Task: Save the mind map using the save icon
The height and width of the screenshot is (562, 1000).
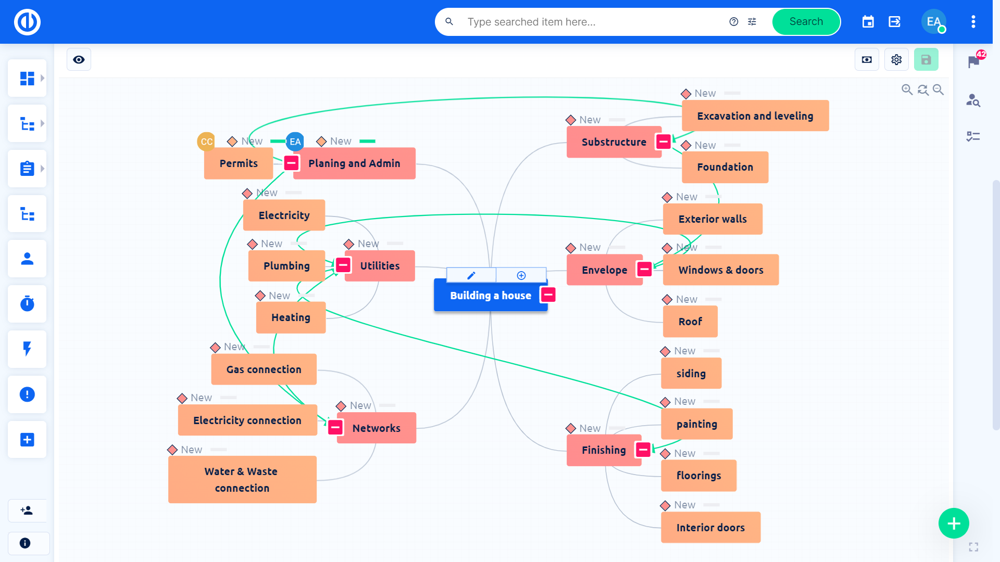Action: [x=926, y=59]
